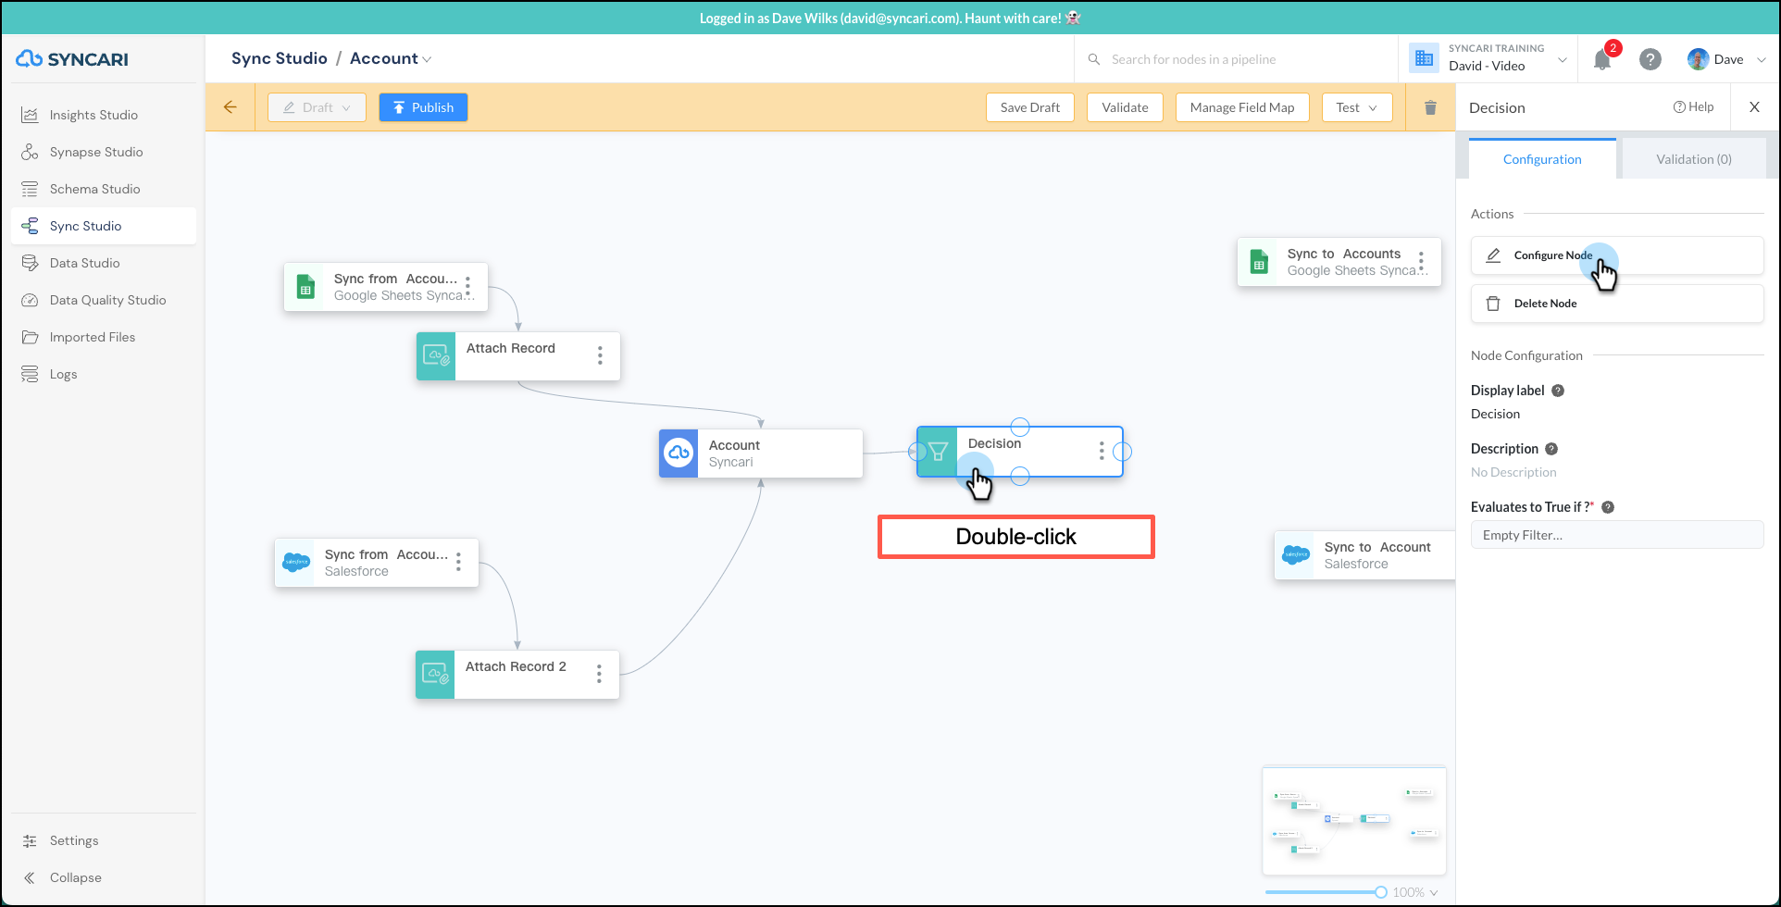Click Decision node bottom connector
The image size is (1781, 907).
1020,477
